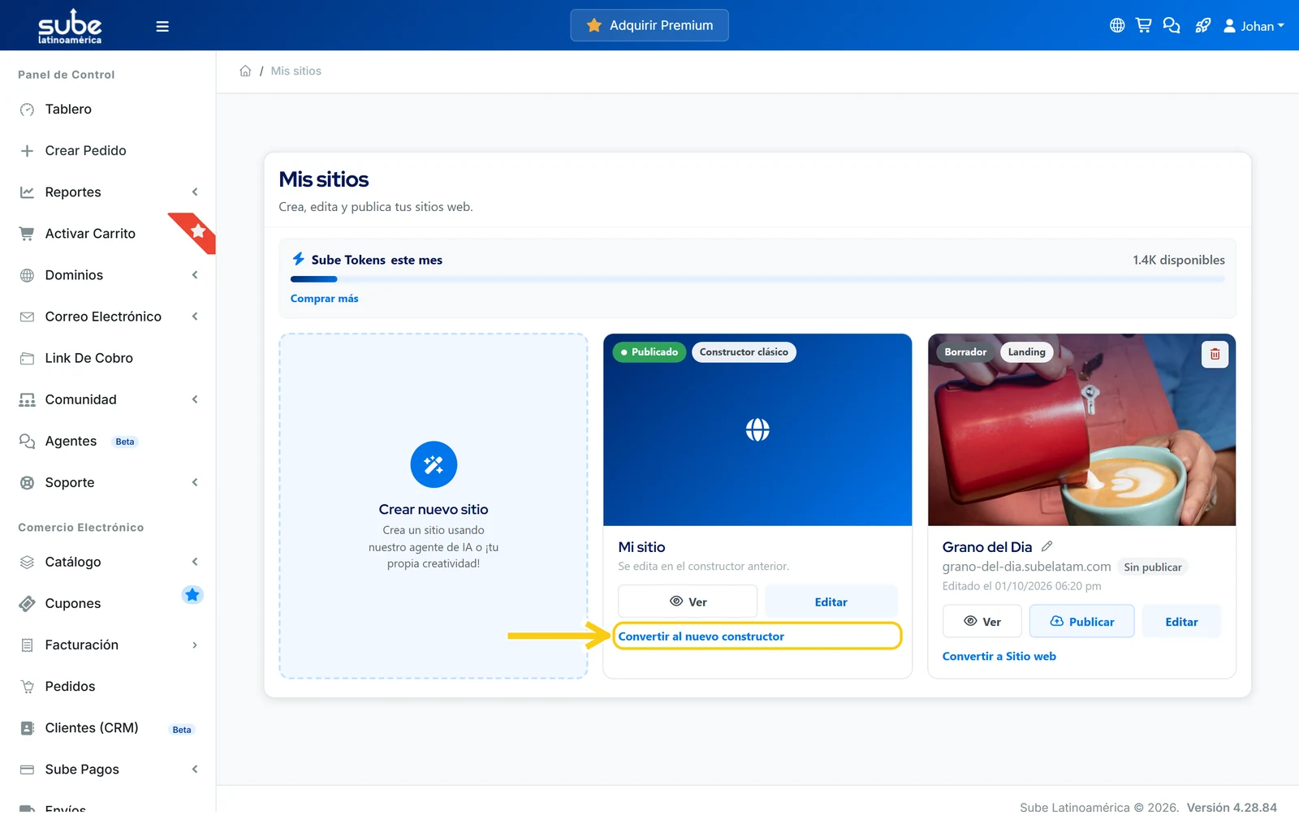Open the chat messages icon in header
Screen dimensions: 1299x828
pos(1171,25)
